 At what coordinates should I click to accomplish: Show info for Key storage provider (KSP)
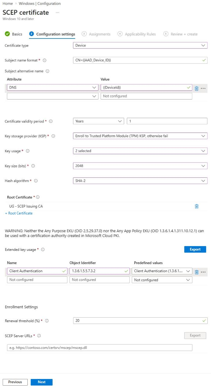(53, 136)
